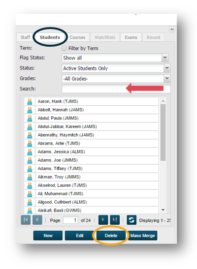Click the person icon beside Adams, Jessica
Viewport: 197px width, 269px height.
coord(30,152)
